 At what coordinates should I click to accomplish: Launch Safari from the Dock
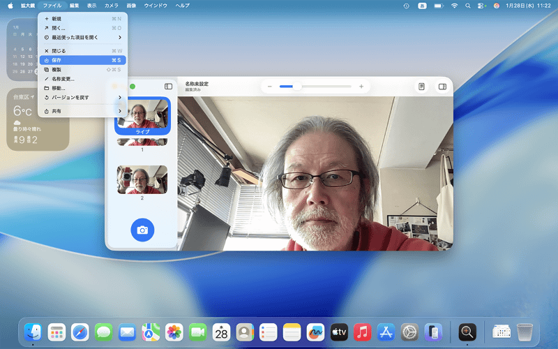(80, 333)
